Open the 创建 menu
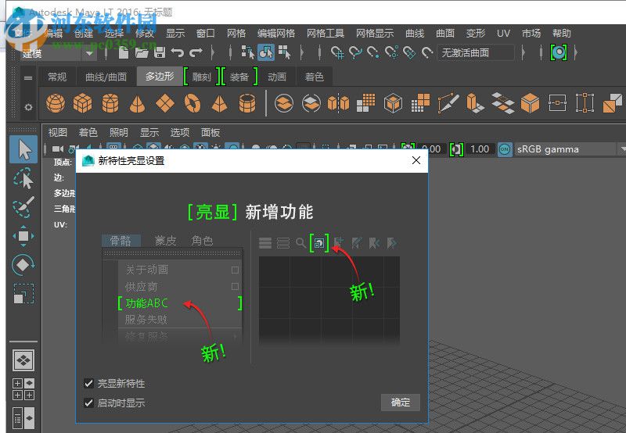Screen dimensions: 626x433 84,33
